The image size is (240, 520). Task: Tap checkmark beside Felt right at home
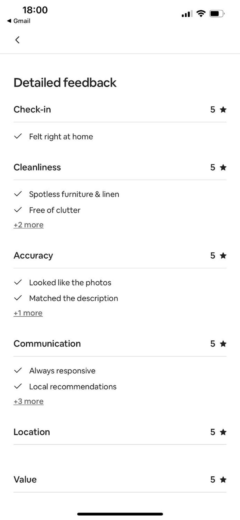click(18, 136)
